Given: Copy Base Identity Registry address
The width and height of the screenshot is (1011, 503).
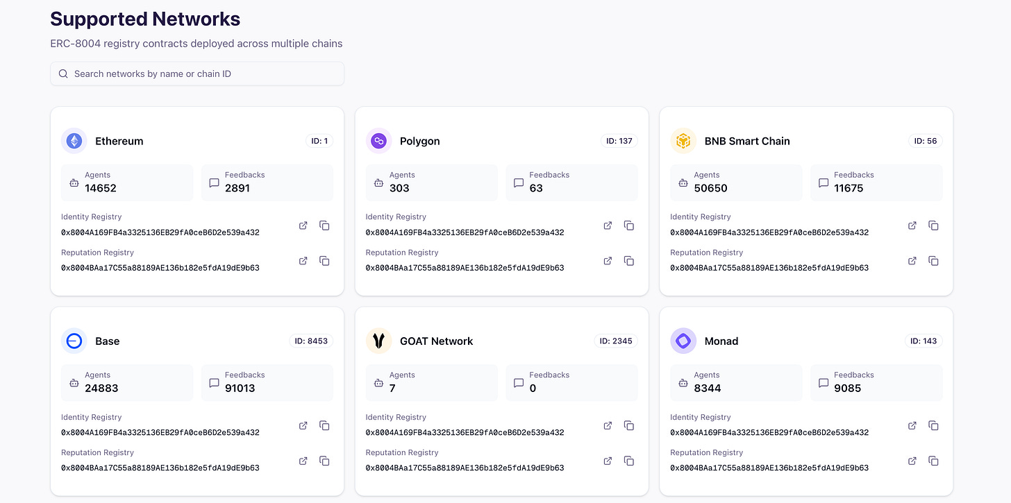Looking at the screenshot, I should point(324,425).
